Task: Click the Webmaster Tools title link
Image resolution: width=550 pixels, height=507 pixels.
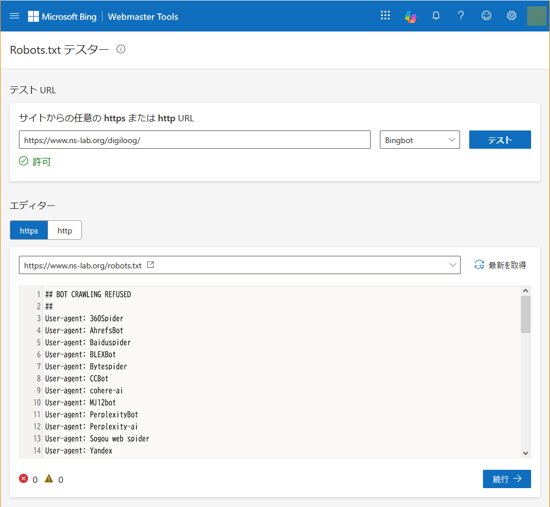Action: point(143,17)
